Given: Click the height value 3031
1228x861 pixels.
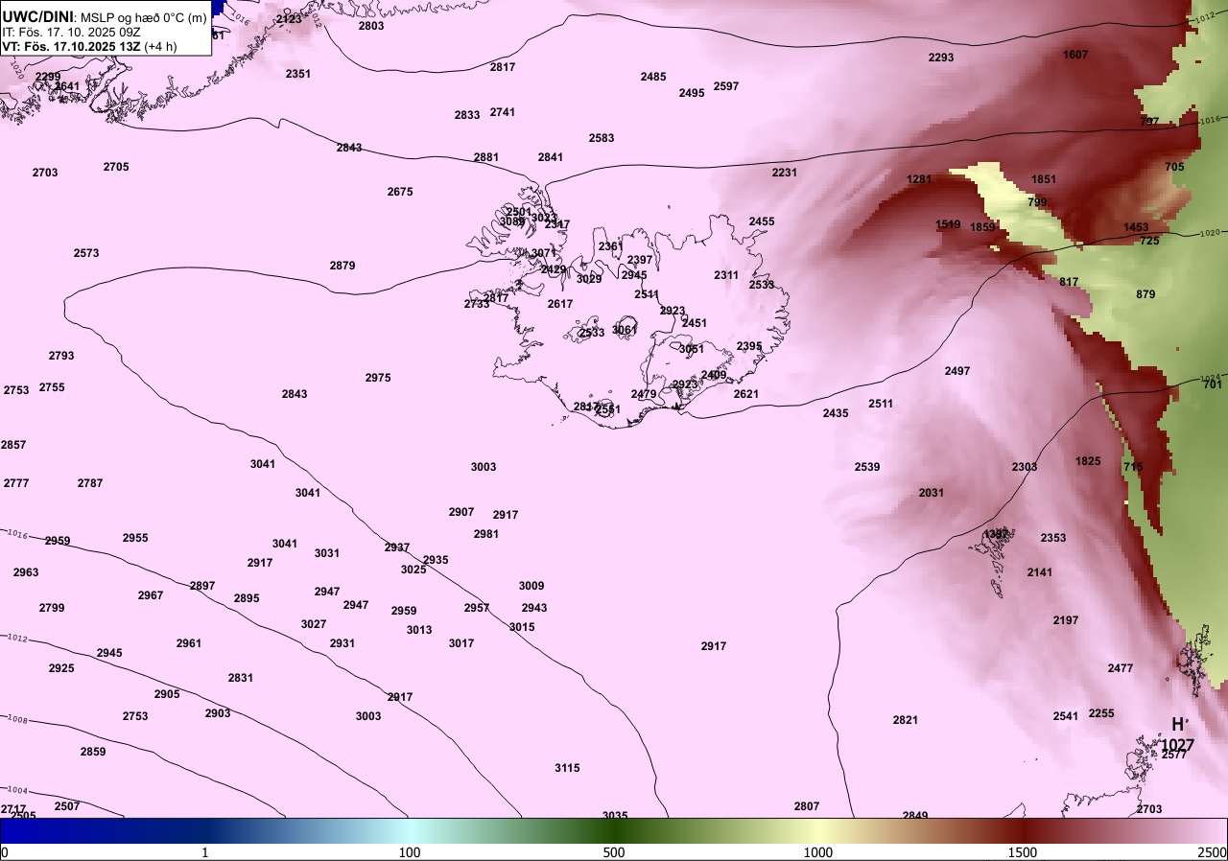Looking at the screenshot, I should [327, 553].
